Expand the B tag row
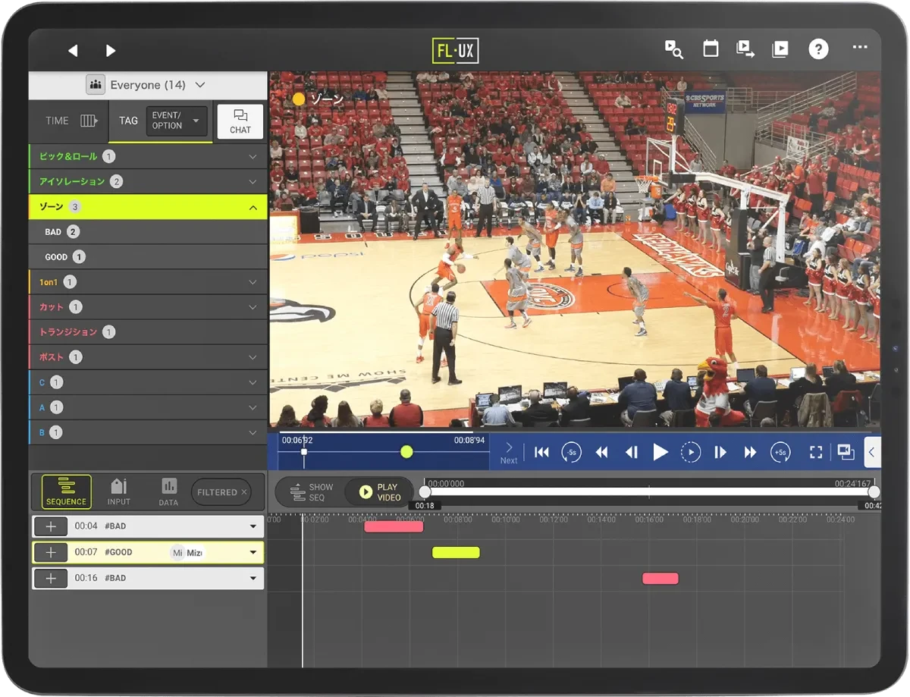 tap(148, 432)
